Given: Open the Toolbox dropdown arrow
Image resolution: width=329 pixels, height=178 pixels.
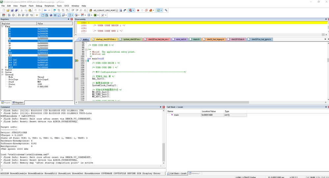Looking at the screenshot, I should pyautogui.click(x=105, y=15).
